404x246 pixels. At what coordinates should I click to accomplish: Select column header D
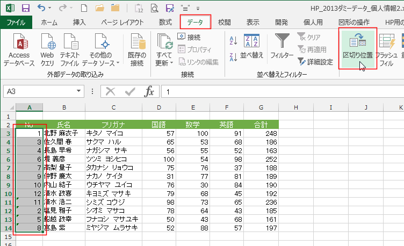(x=159, y=107)
